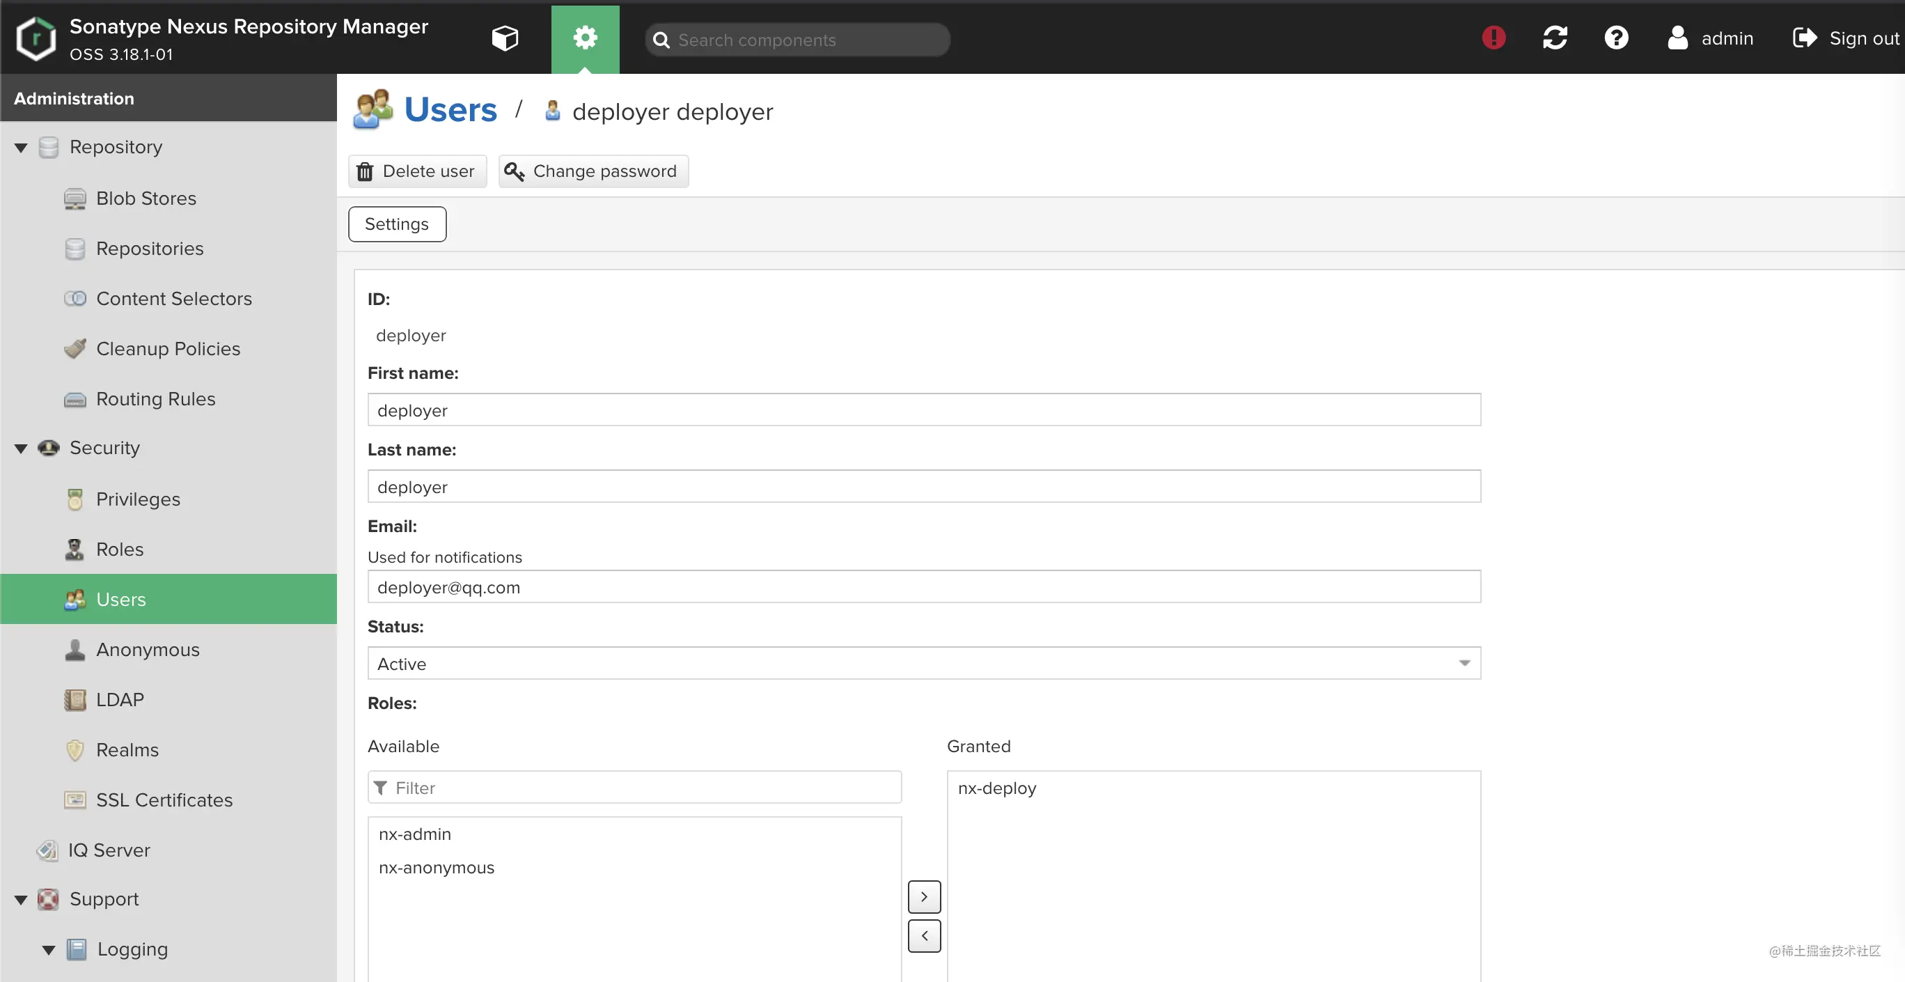Collapse the Support tree section
Image resolution: width=1905 pixels, height=982 pixels.
[x=21, y=900]
